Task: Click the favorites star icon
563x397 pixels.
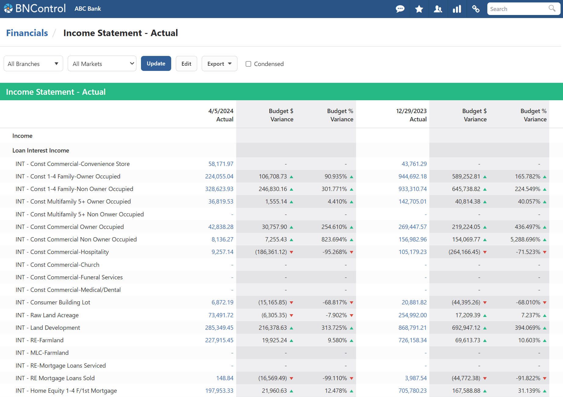Action: coord(419,9)
